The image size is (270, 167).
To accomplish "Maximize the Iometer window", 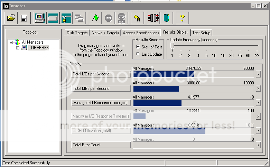I will coord(259,6).
